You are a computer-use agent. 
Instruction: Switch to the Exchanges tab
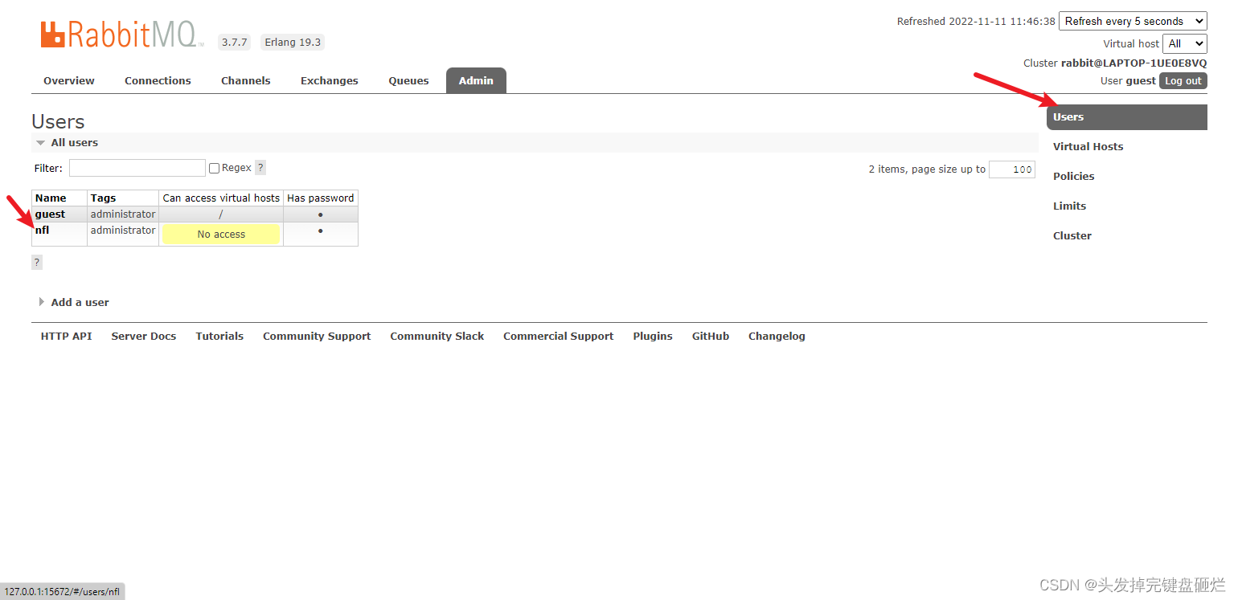(330, 81)
